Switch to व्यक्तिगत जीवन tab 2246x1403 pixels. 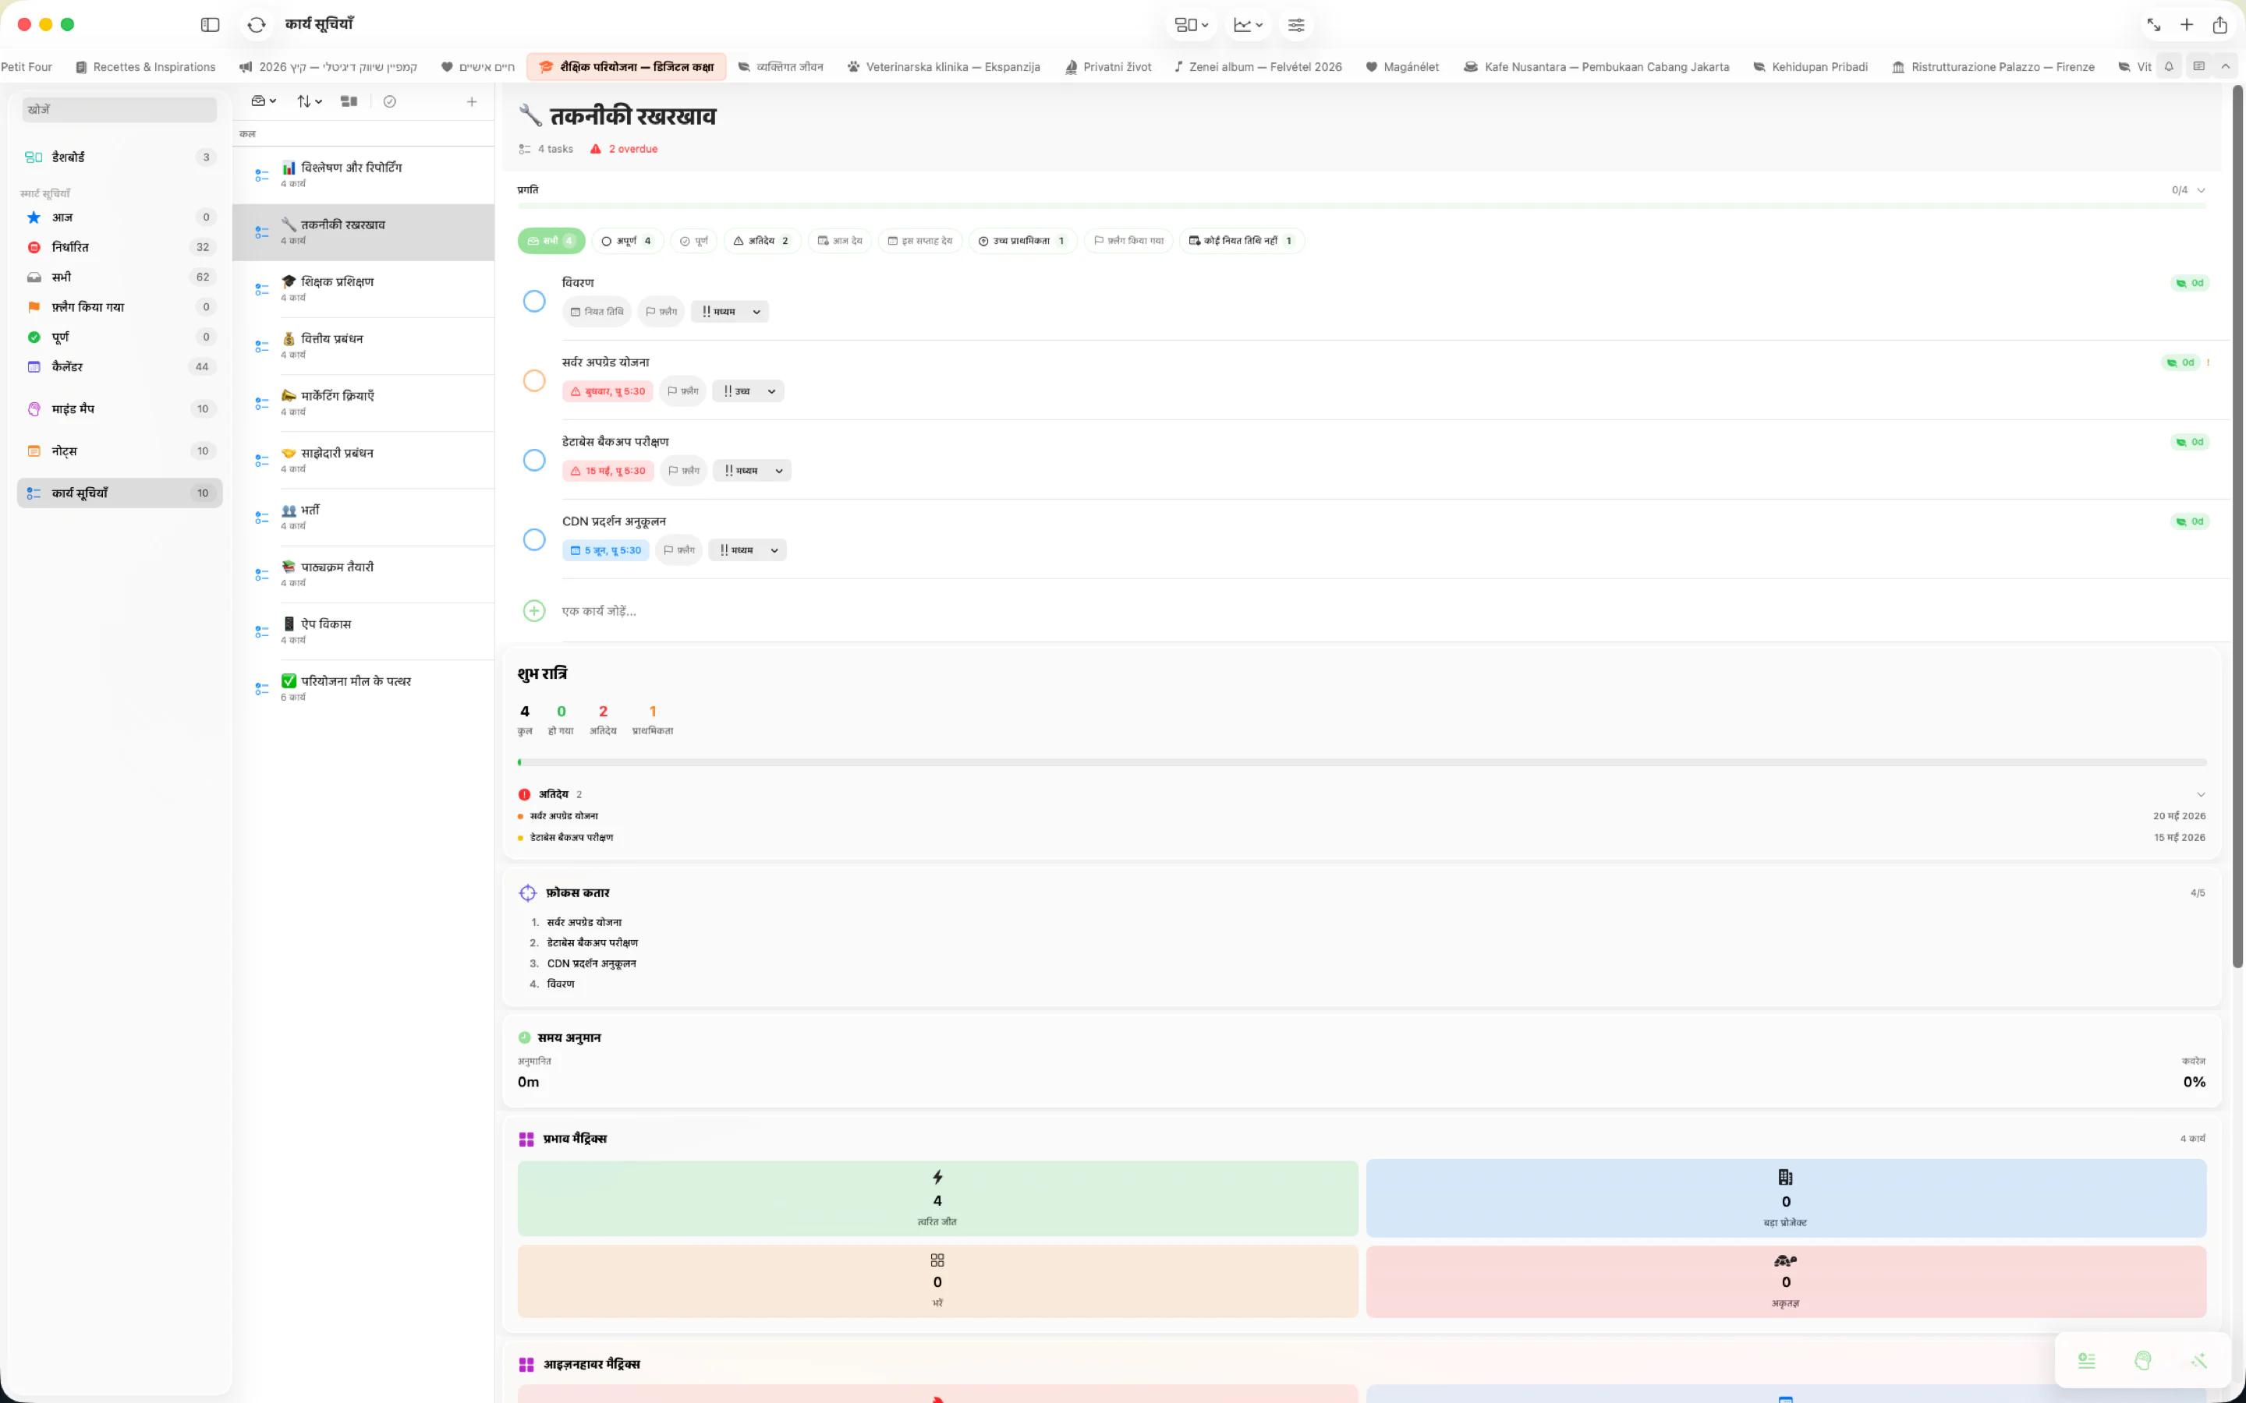click(781, 67)
